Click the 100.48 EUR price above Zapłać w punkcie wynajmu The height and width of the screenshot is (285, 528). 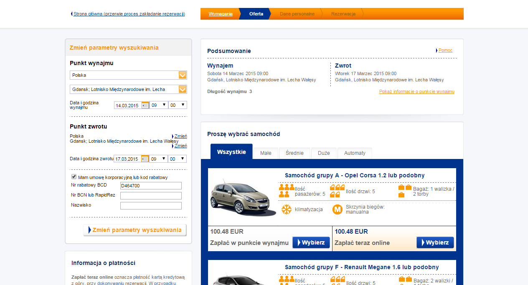pos(227,232)
